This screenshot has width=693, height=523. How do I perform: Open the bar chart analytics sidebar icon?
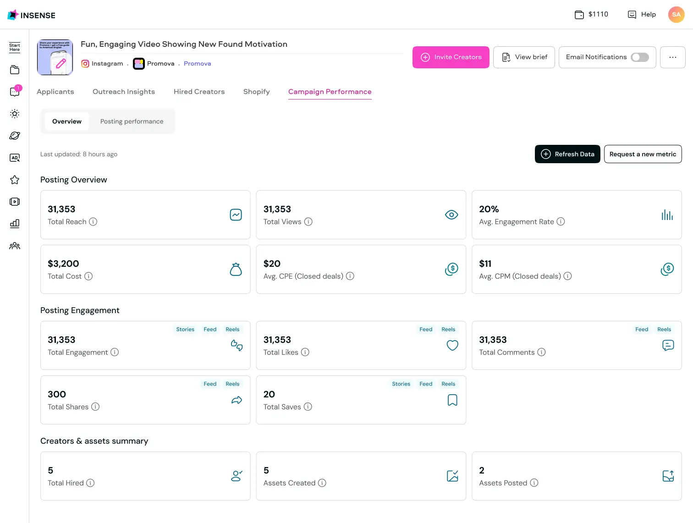tap(15, 224)
